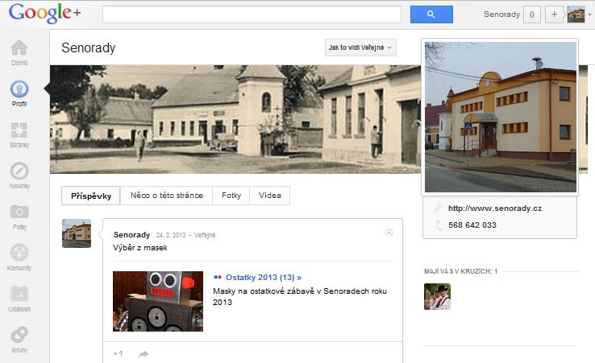Open the Fotky camera icon
This screenshot has height=363, width=595.
19,213
